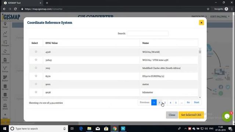The height and width of the screenshot is (132, 235).
Task: Click the browser back arrow
Action: (4, 9)
